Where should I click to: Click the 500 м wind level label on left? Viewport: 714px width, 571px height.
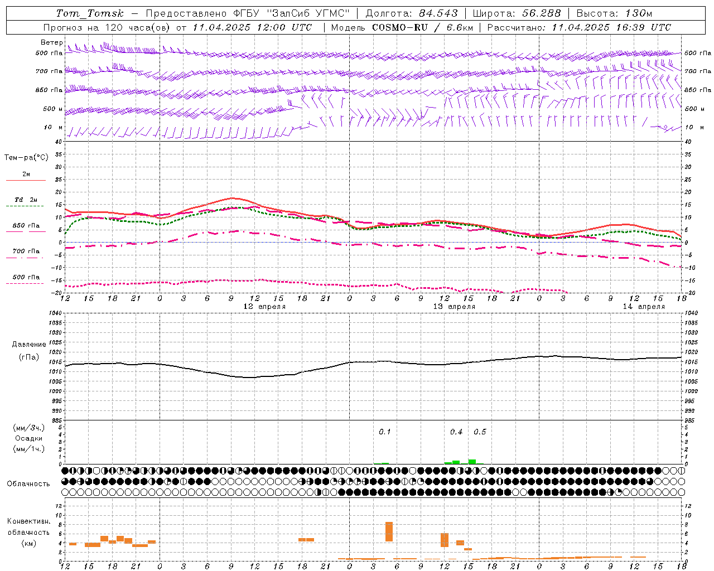pos(53,109)
